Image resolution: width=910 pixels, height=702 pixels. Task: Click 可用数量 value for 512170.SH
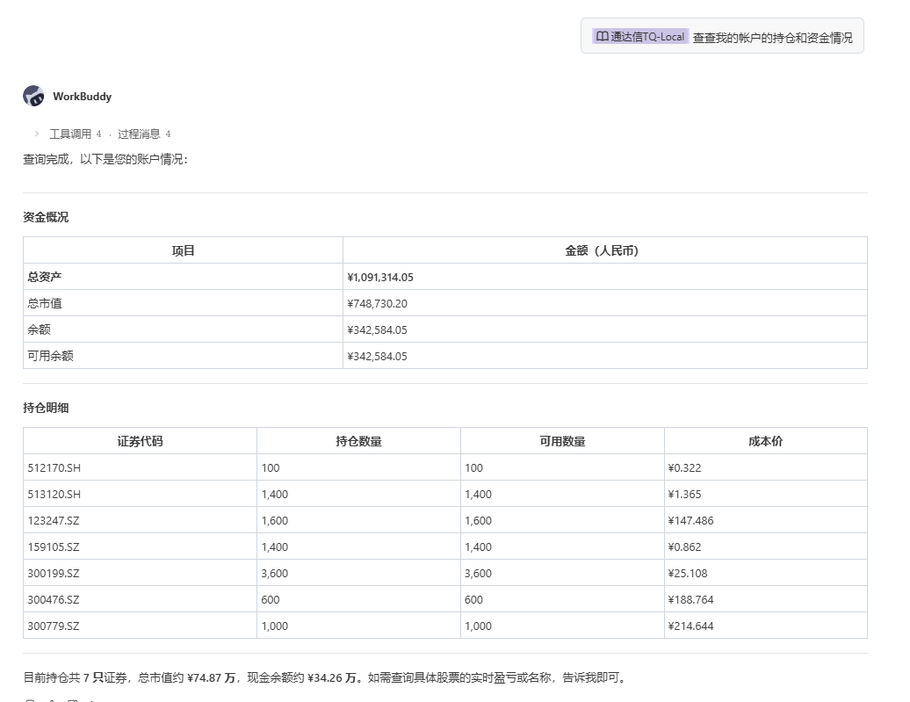(473, 468)
